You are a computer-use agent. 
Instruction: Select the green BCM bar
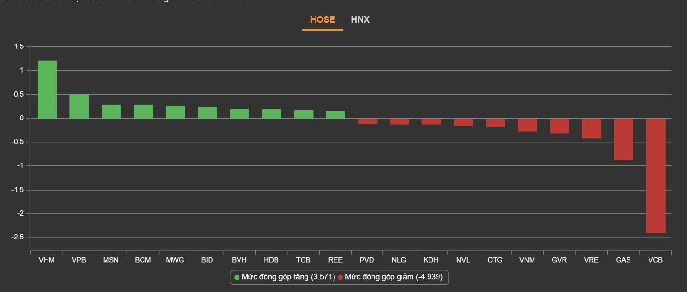(x=143, y=111)
